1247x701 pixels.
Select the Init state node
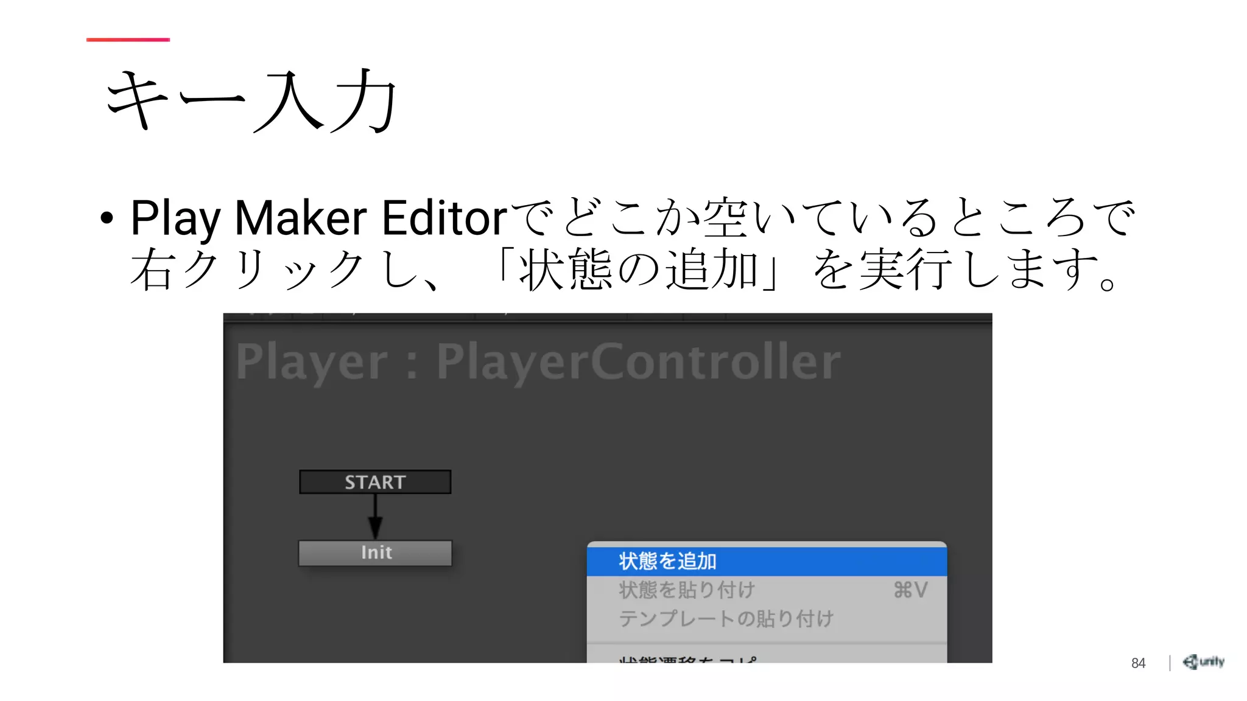click(375, 553)
